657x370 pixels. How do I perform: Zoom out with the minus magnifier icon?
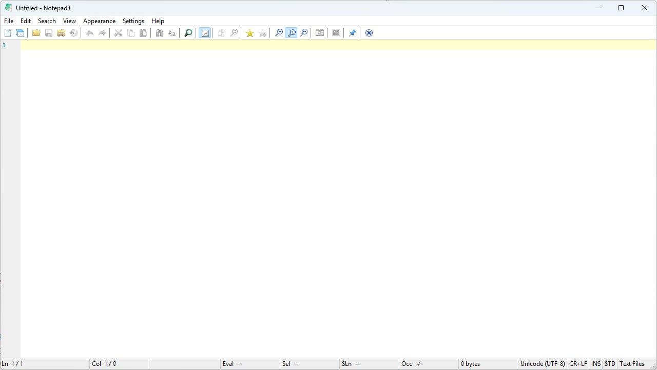304,33
